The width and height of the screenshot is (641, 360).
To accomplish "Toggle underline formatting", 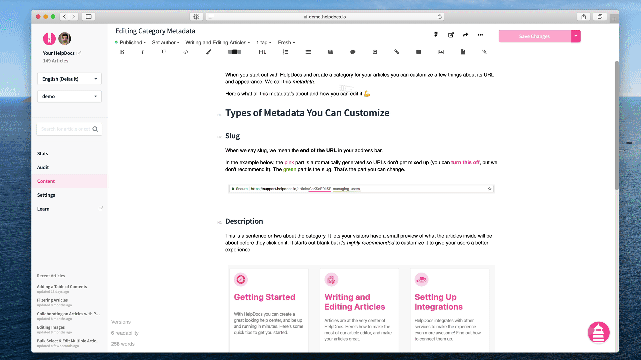I will 164,52.
